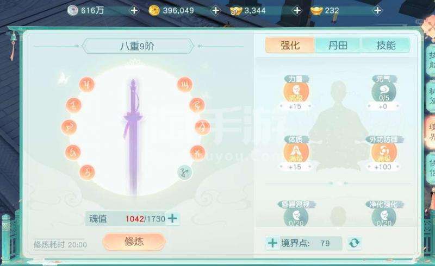Switch to the 丹田 tab
Viewport: 435px width, 266px height.
pos(338,45)
